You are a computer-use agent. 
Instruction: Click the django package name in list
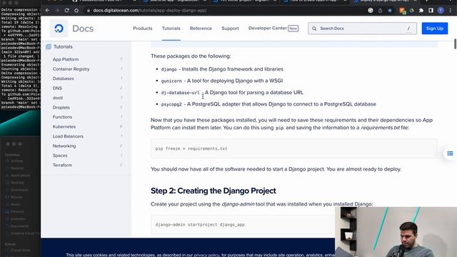pos(169,69)
